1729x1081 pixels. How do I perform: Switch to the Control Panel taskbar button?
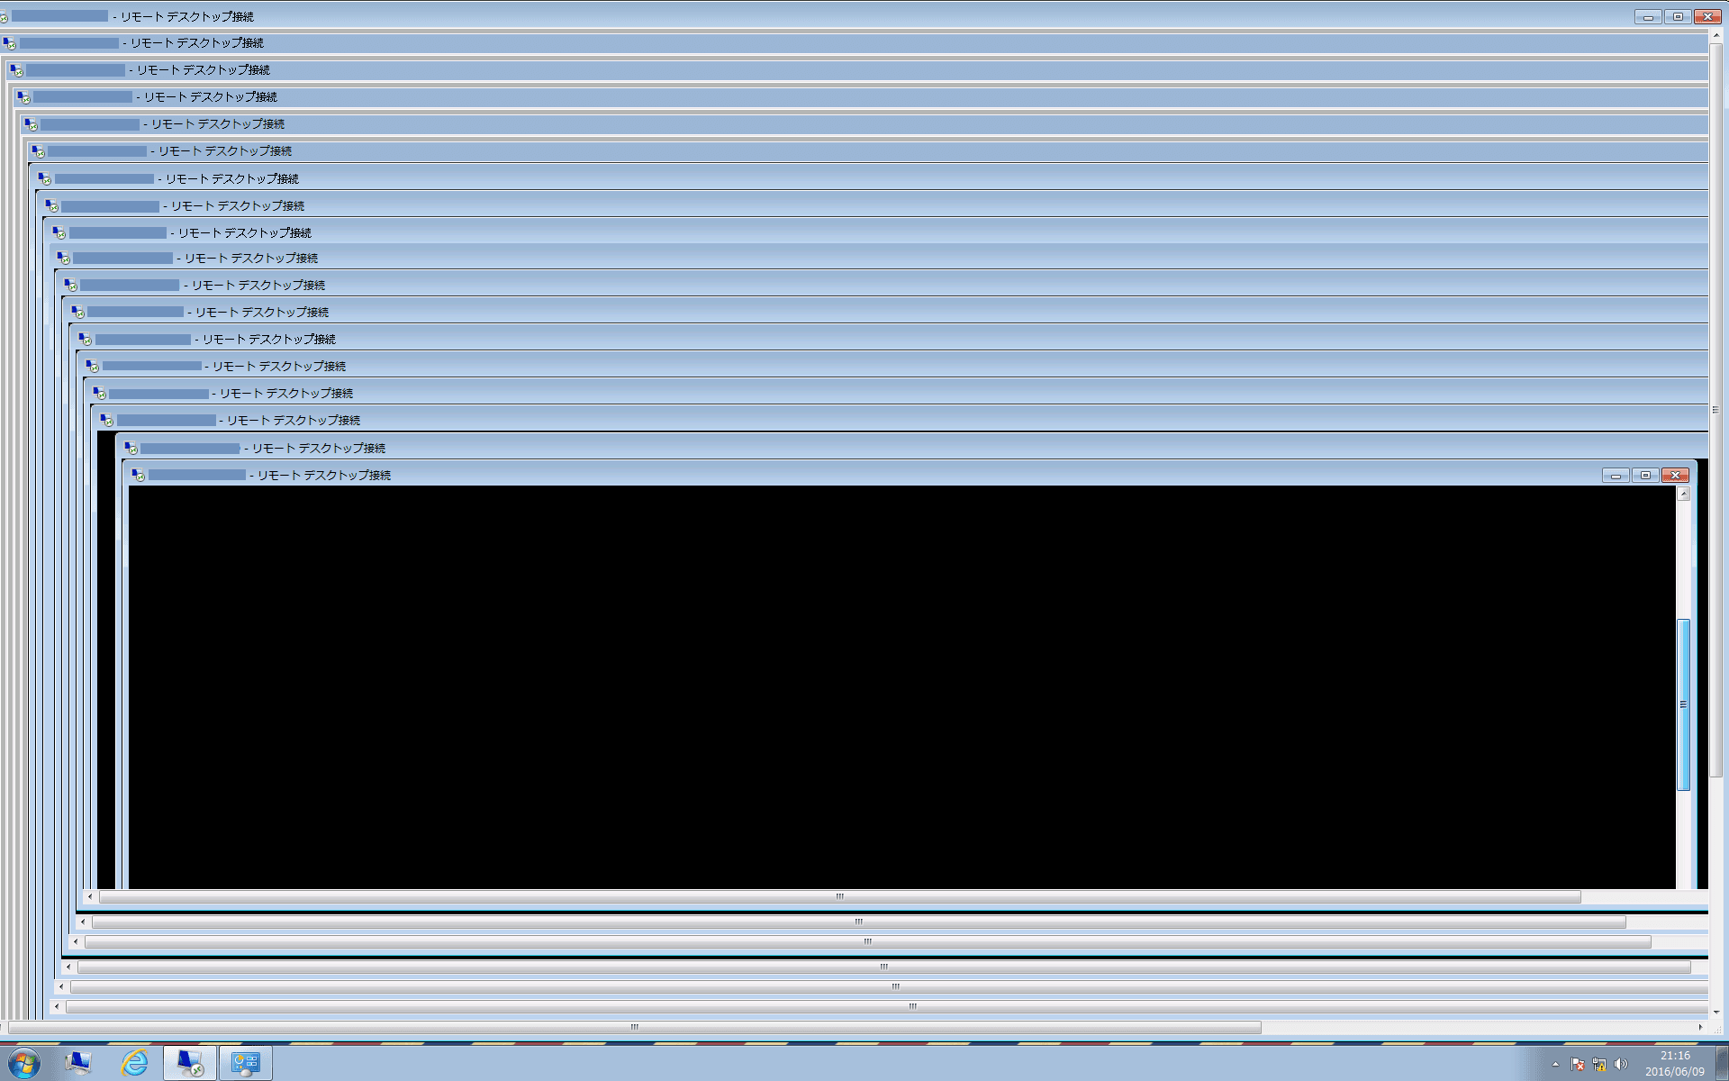coord(245,1063)
